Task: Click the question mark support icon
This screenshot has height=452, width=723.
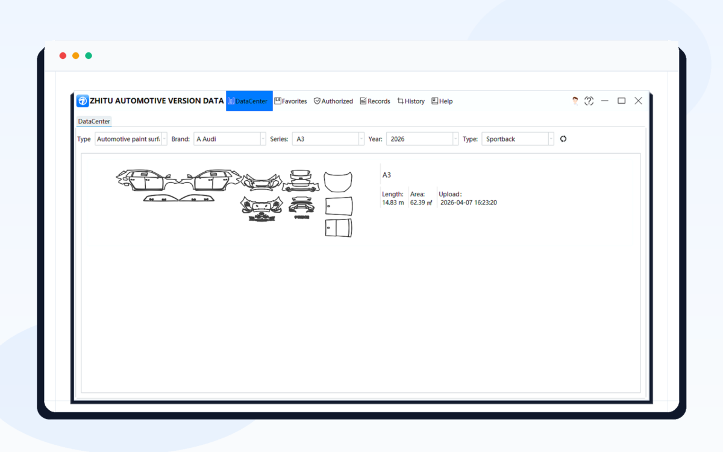Action: [589, 101]
